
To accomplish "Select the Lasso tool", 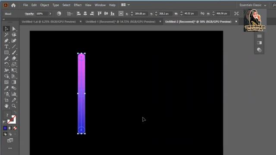I will (14, 34).
